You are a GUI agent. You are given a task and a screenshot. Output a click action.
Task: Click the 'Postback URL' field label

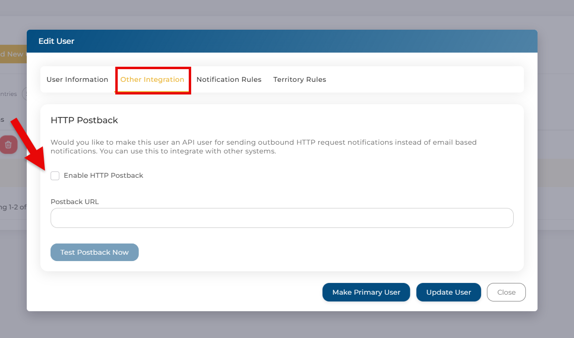74,202
